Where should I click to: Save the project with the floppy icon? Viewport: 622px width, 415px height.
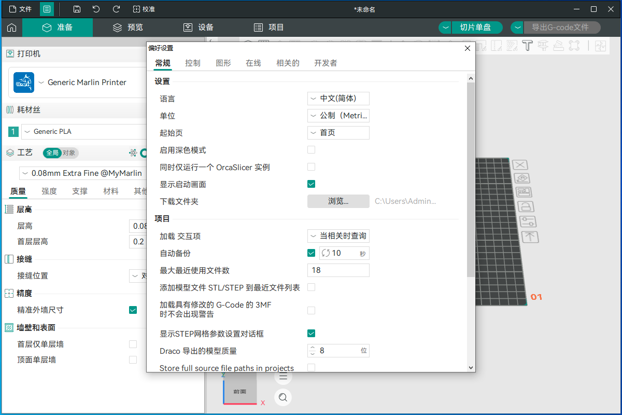point(77,9)
